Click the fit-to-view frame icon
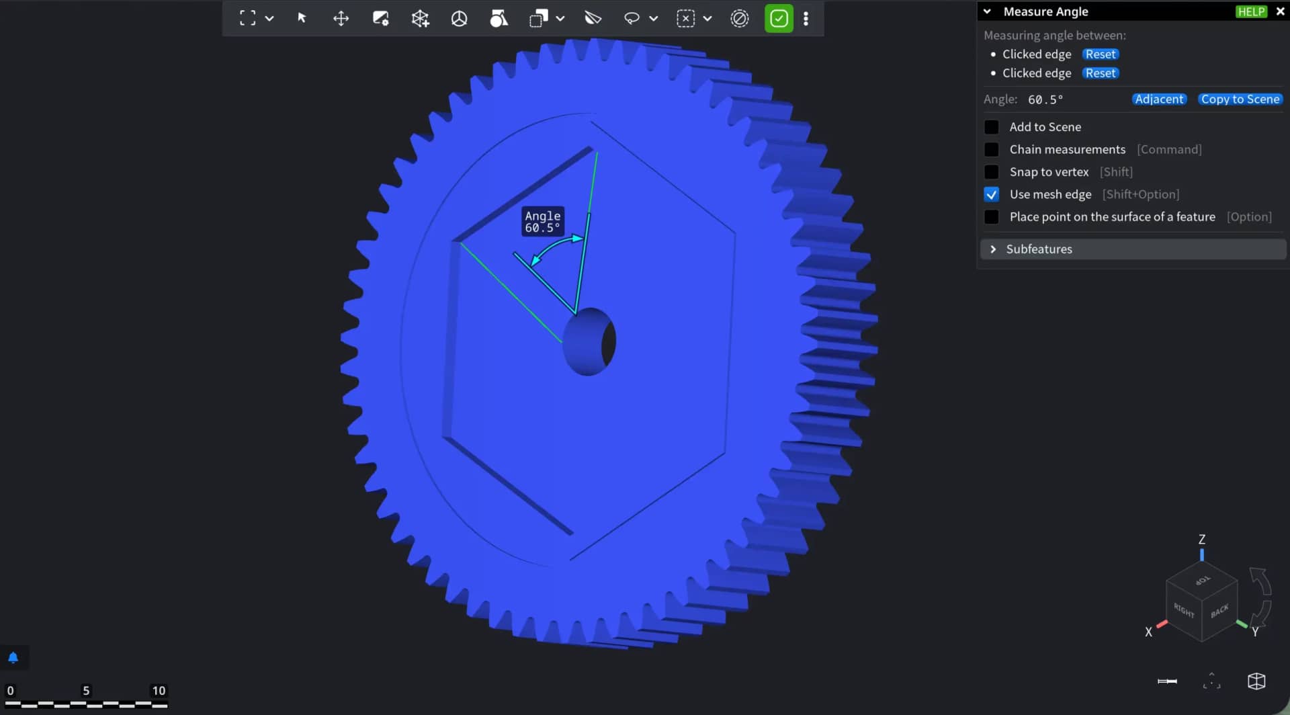The height and width of the screenshot is (715, 1290). [248, 18]
